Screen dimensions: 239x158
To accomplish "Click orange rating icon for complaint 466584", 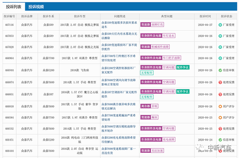I will coord(220,118).
